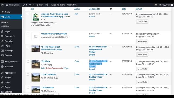Open the UpdraftPlus menu item
174x98 pixels.
(x=72, y=5)
